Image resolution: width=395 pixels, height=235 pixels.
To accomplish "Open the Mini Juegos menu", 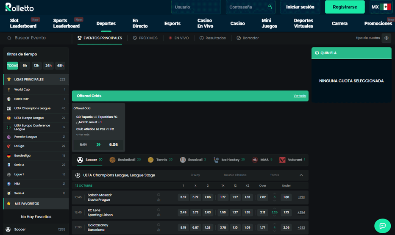I will point(269,23).
